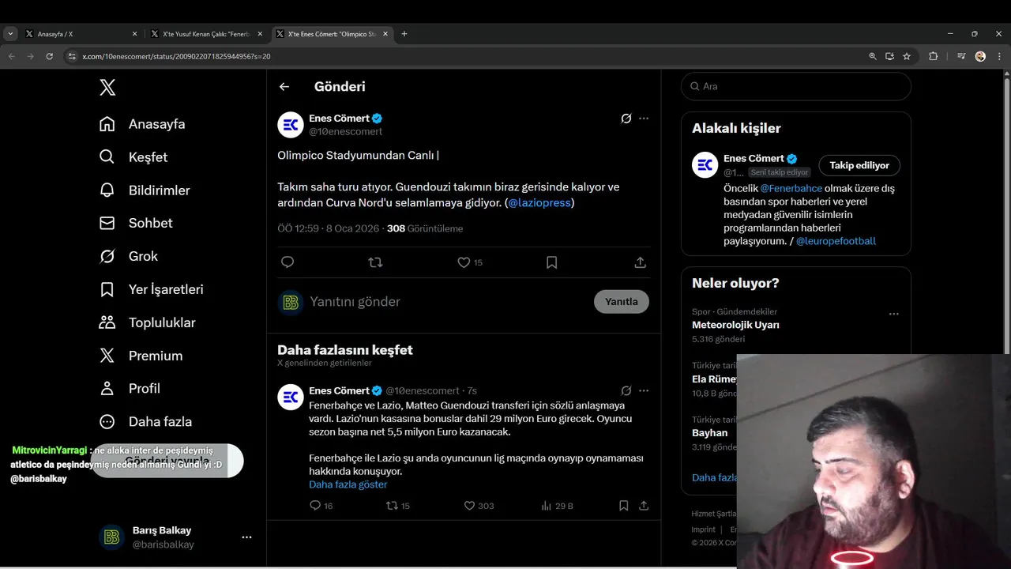Open Barış Balkay account menu dots

pos(246,537)
